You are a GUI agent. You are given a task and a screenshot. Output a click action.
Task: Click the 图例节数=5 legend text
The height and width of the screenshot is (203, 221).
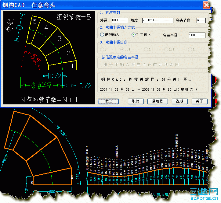click(74, 17)
